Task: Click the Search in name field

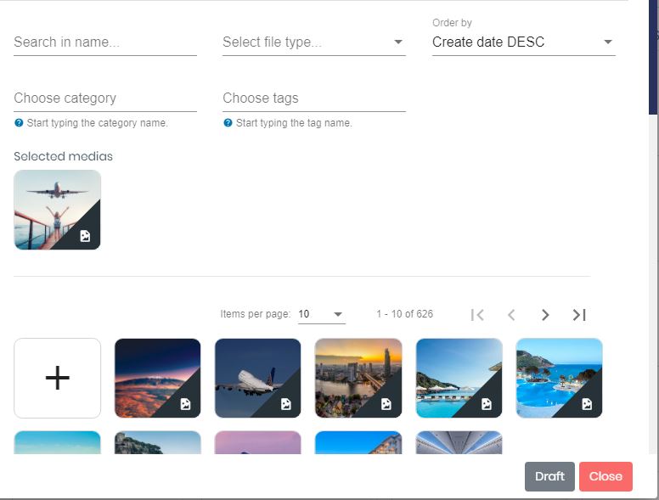Action: [105, 42]
